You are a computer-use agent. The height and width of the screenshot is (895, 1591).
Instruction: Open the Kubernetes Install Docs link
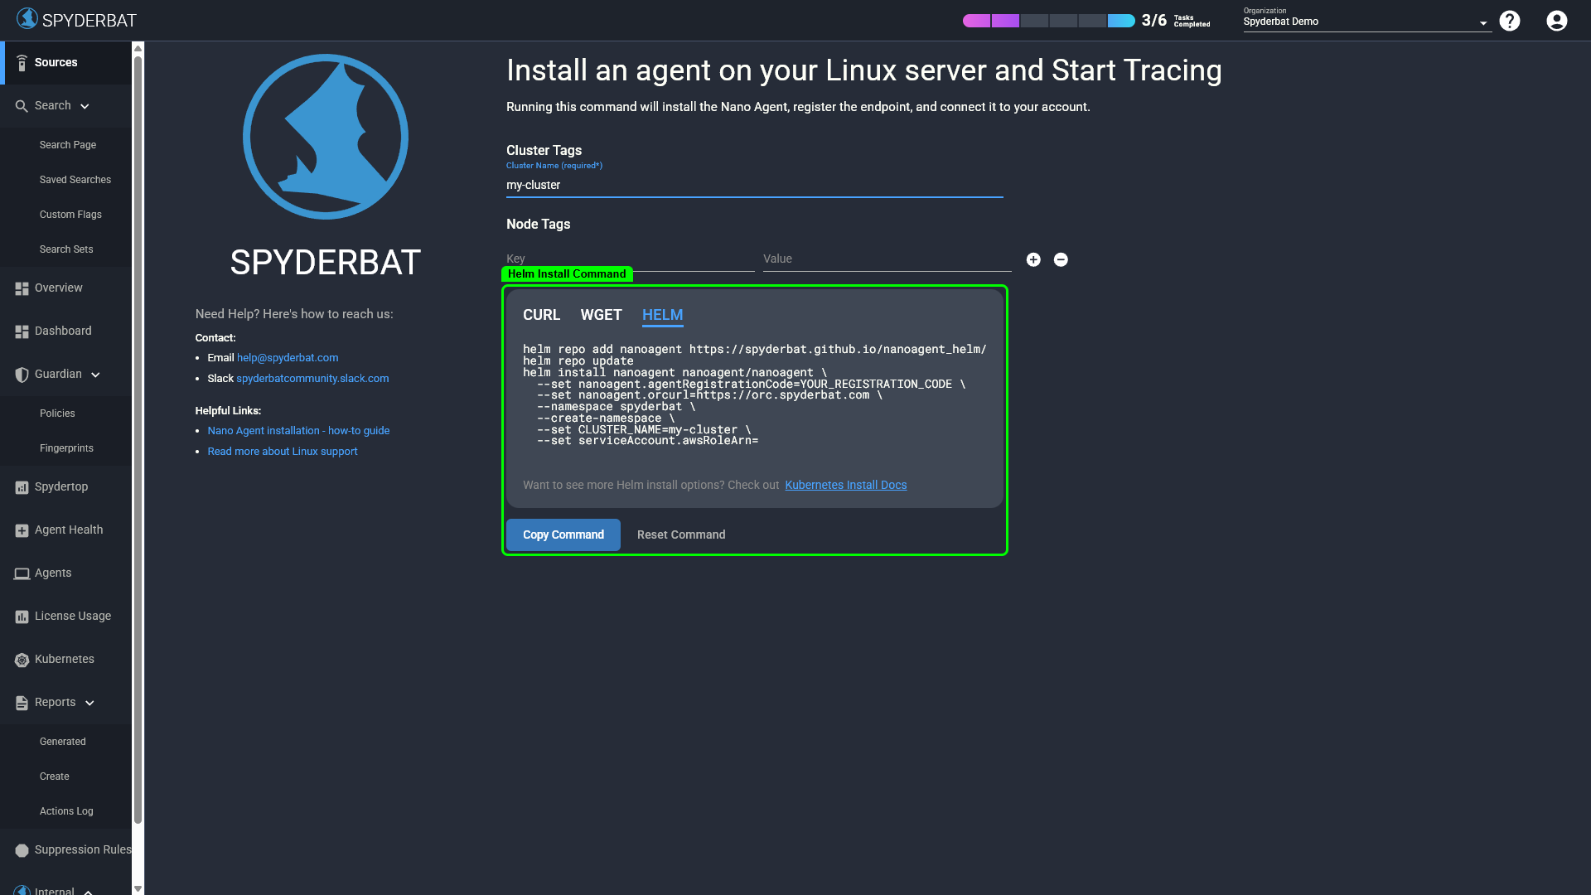(x=845, y=485)
